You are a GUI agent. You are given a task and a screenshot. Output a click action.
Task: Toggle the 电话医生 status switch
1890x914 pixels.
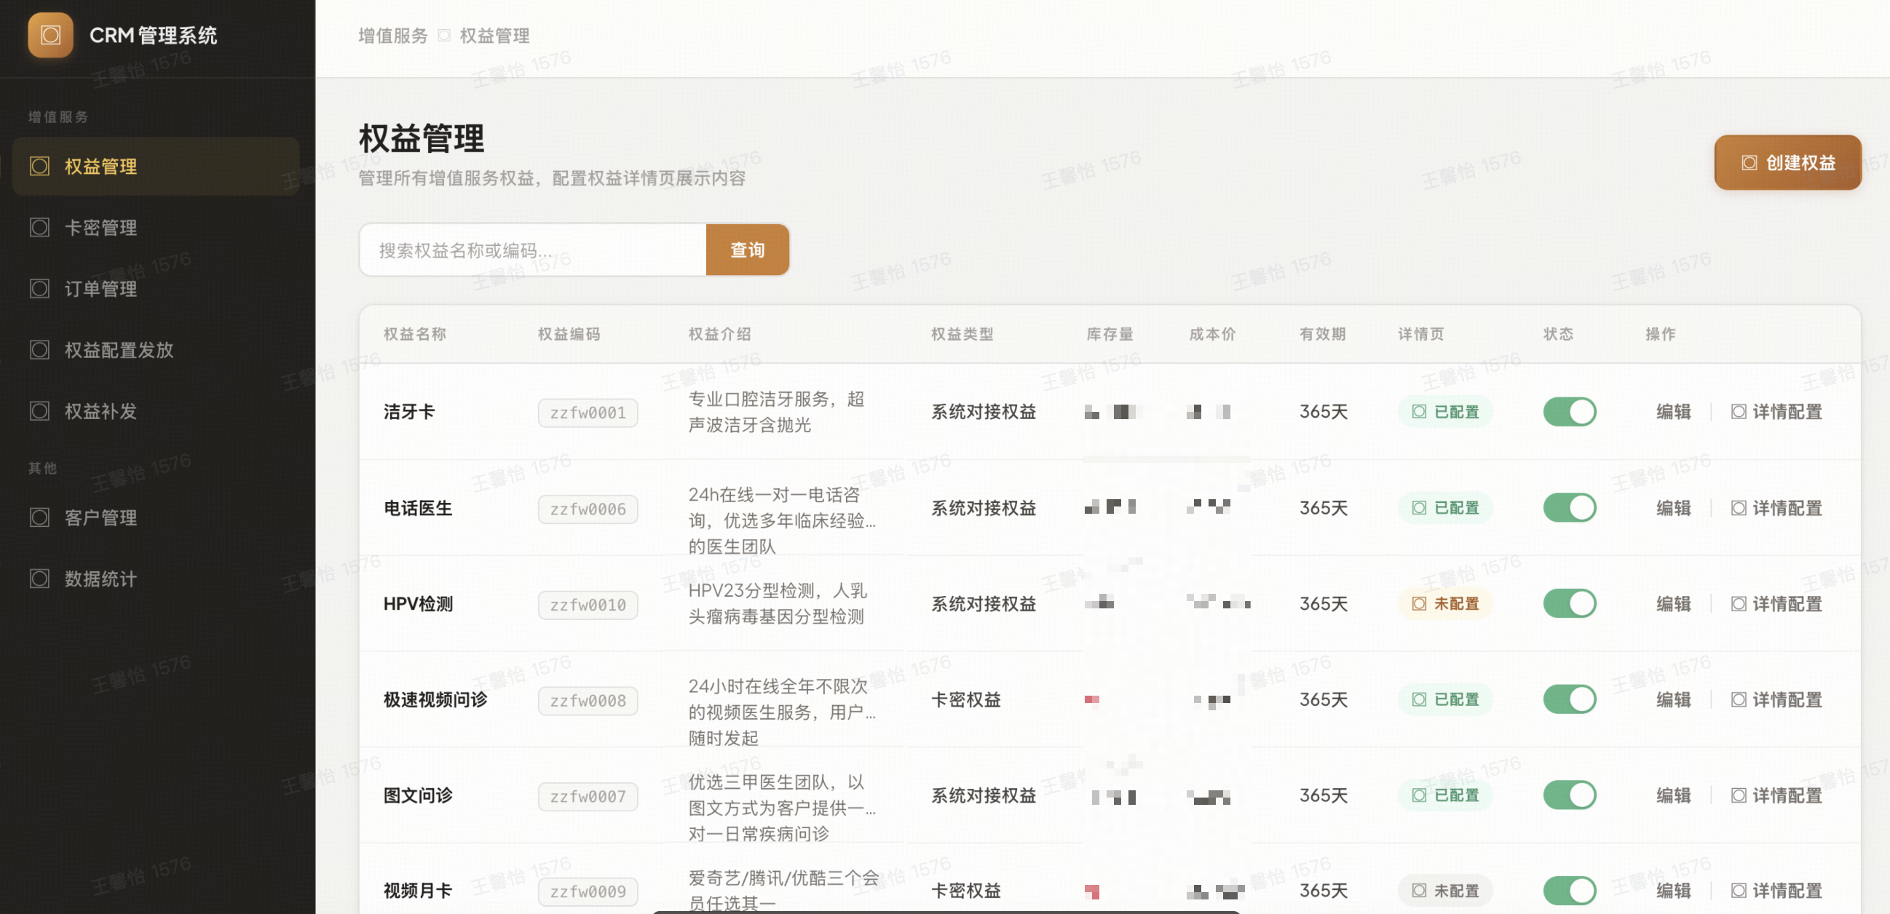point(1569,508)
